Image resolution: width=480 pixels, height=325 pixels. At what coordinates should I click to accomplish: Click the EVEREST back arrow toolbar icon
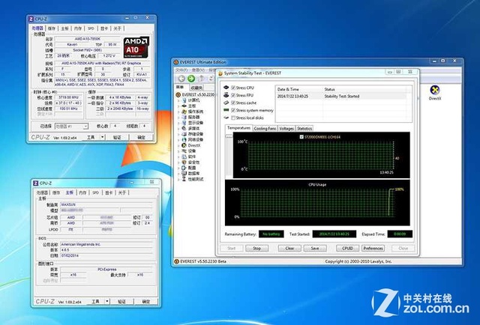pyautogui.click(x=181, y=79)
